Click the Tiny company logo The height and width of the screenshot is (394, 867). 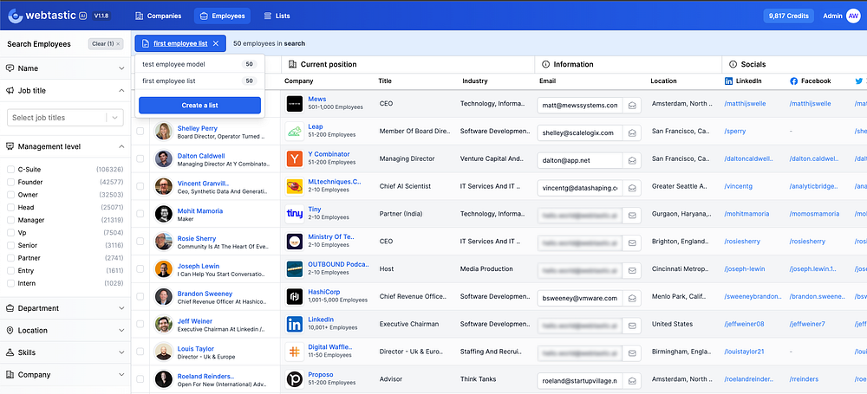pos(294,214)
